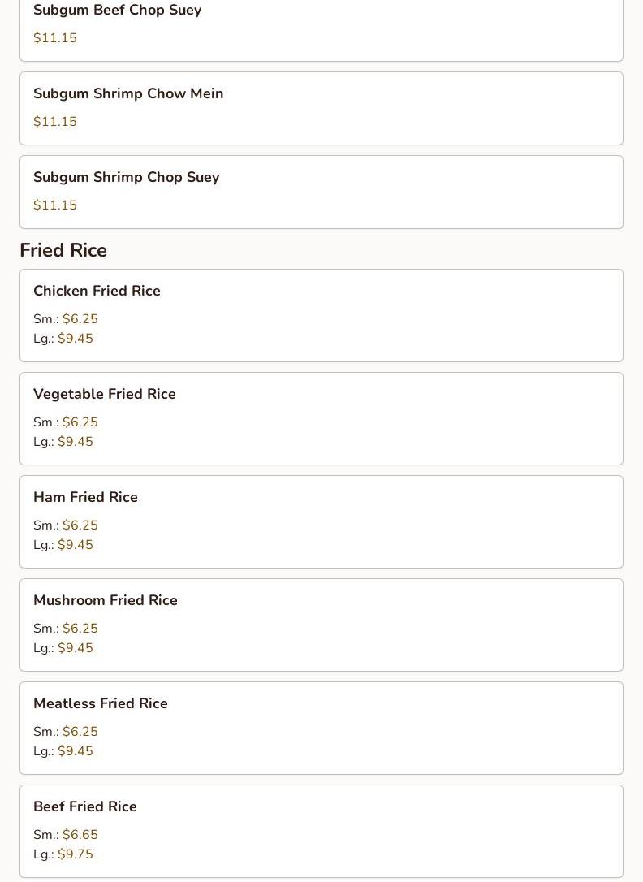643x882 pixels.
Task: Select the $6.65 small Beef Fried Rice
Action: (80, 835)
